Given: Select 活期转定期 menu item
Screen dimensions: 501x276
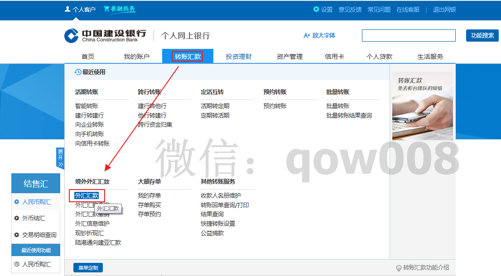Looking at the screenshot, I should pyautogui.click(x=215, y=106).
